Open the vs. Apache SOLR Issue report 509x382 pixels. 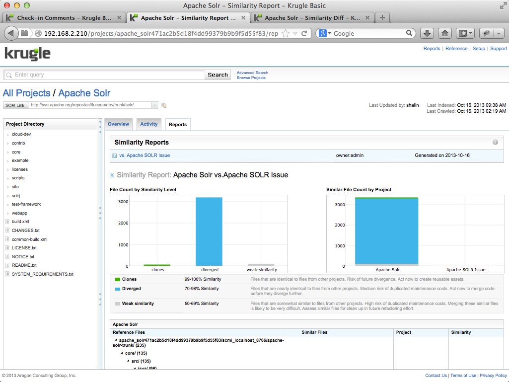[x=145, y=155]
